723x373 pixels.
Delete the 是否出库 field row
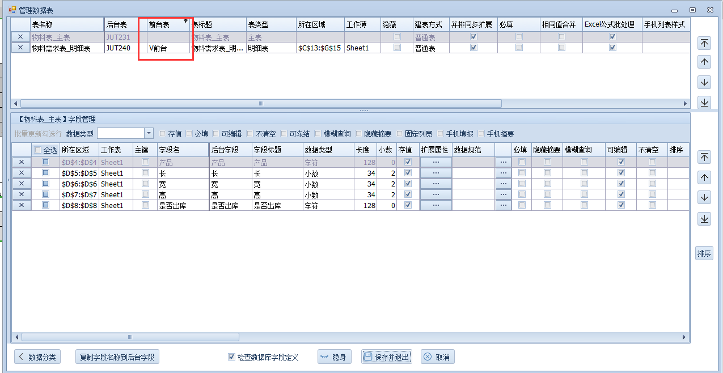tap(22, 206)
